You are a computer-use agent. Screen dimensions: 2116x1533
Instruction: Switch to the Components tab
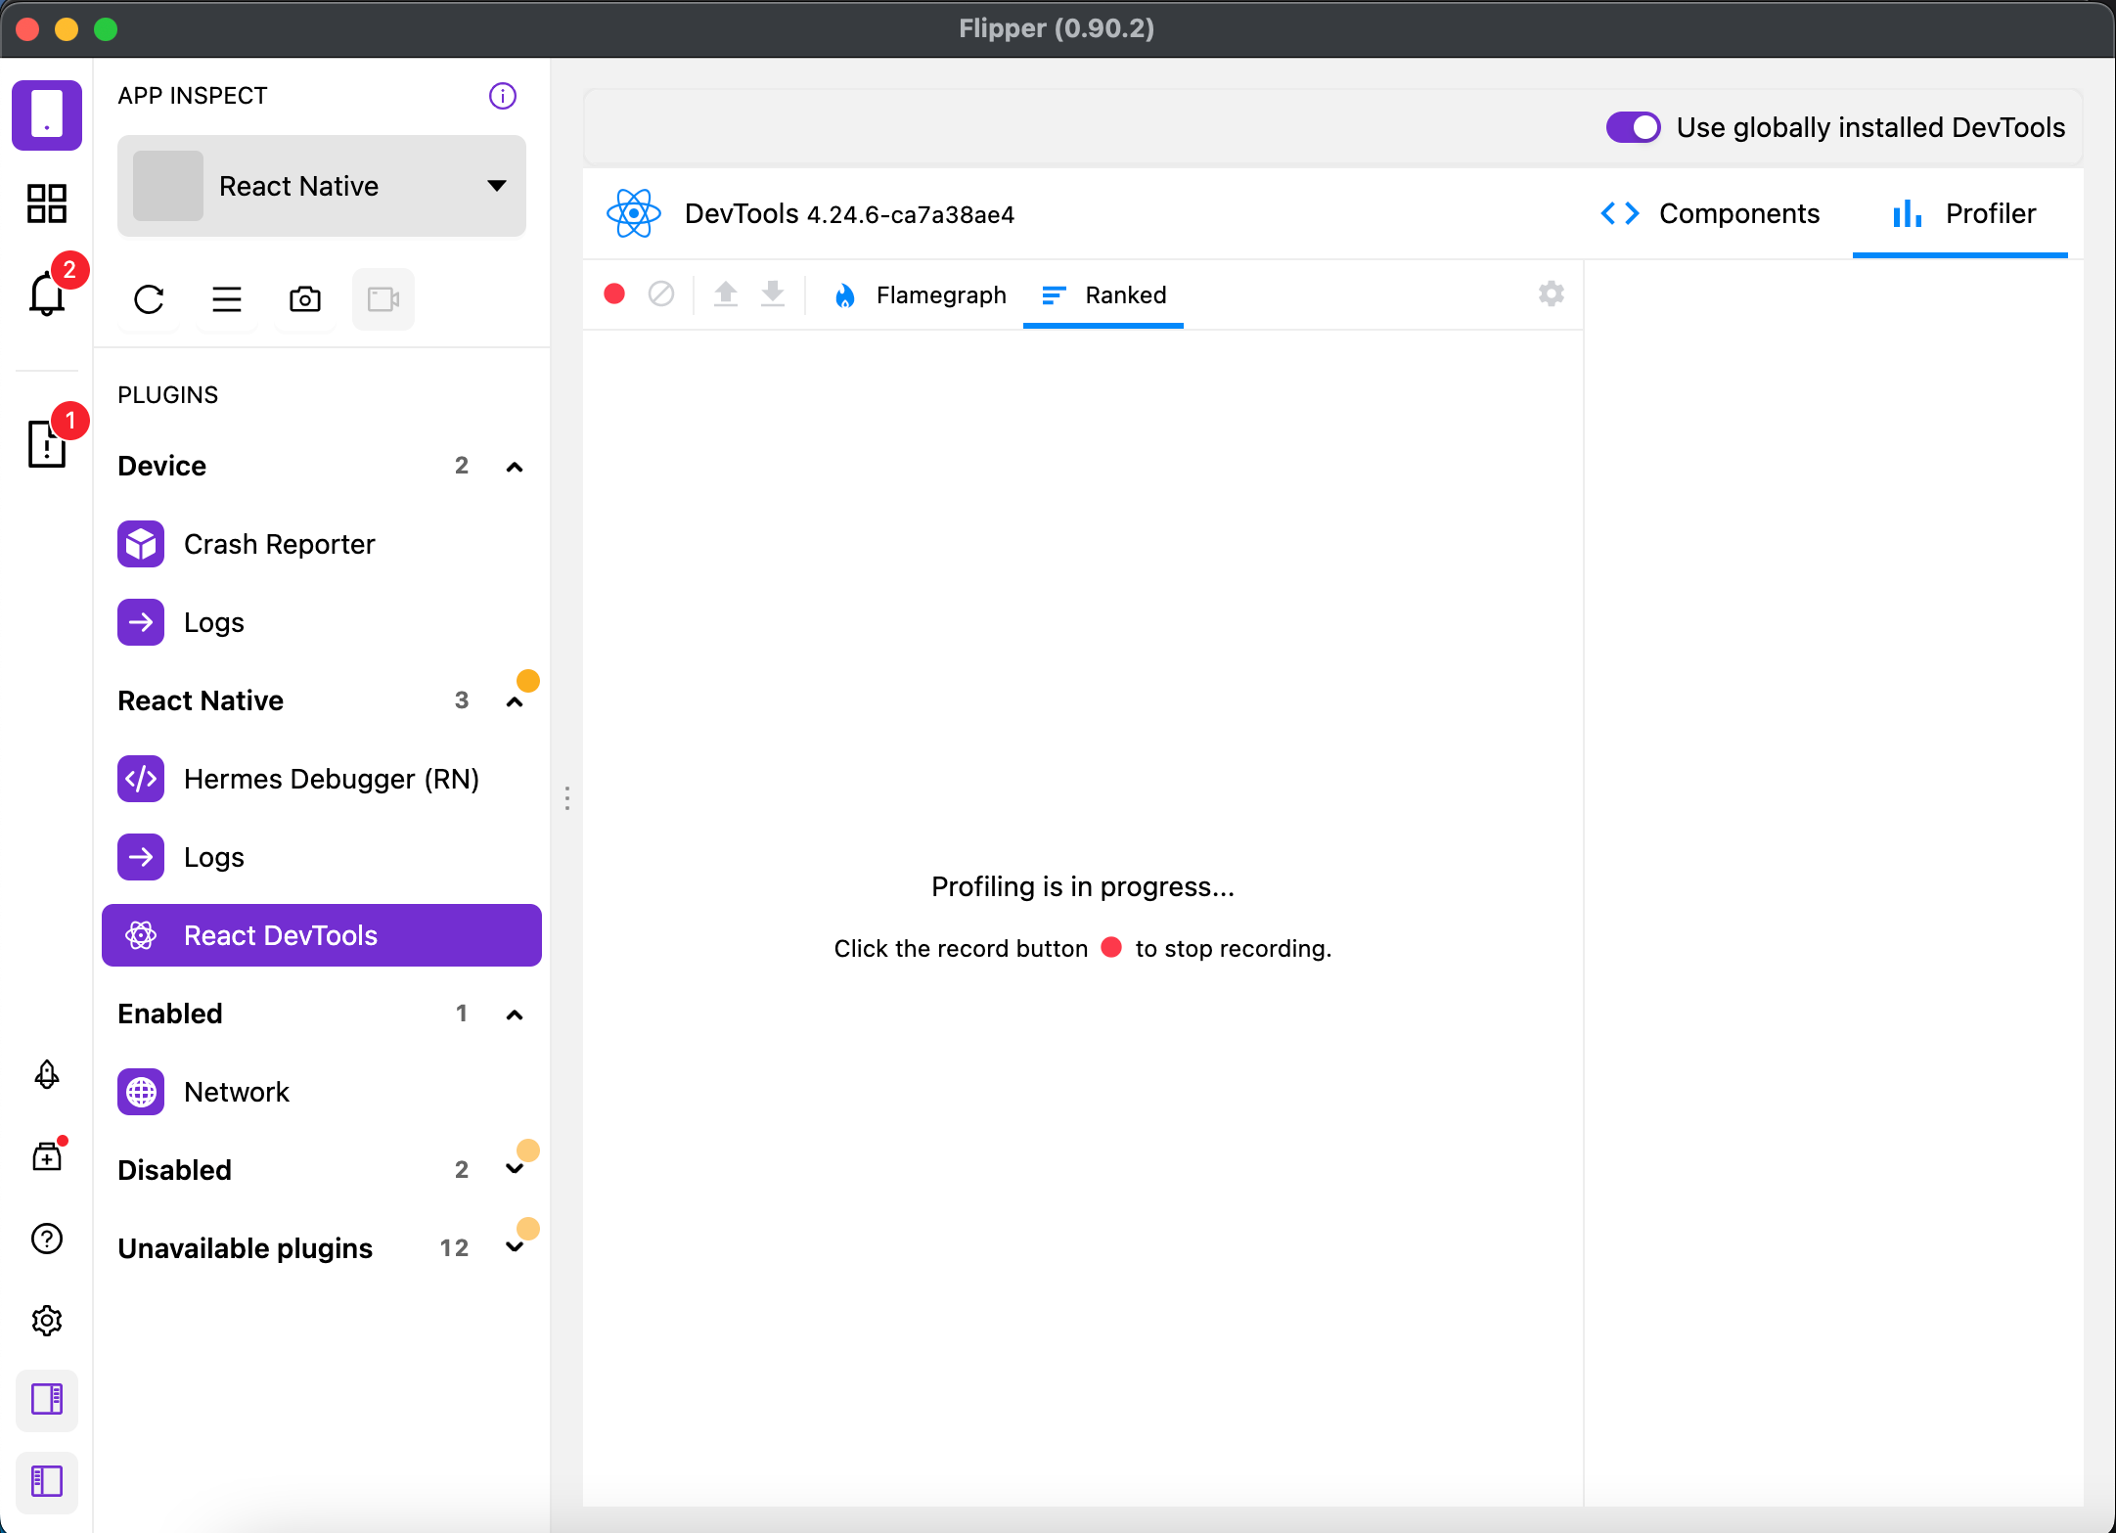1710,213
